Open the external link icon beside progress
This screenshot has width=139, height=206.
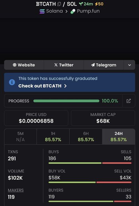point(129,101)
